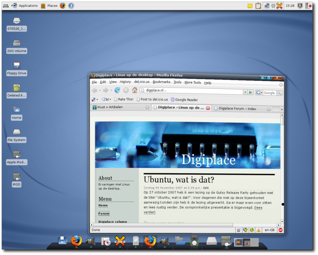Click the CD burner icon in dock
Image resolution: width=318 pixels, height=255 pixels.
[x=106, y=241]
